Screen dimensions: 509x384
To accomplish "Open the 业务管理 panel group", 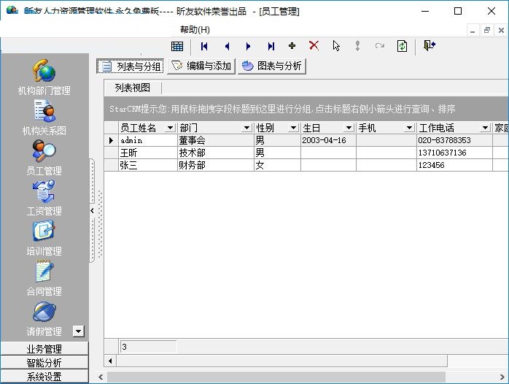I will coord(44,349).
